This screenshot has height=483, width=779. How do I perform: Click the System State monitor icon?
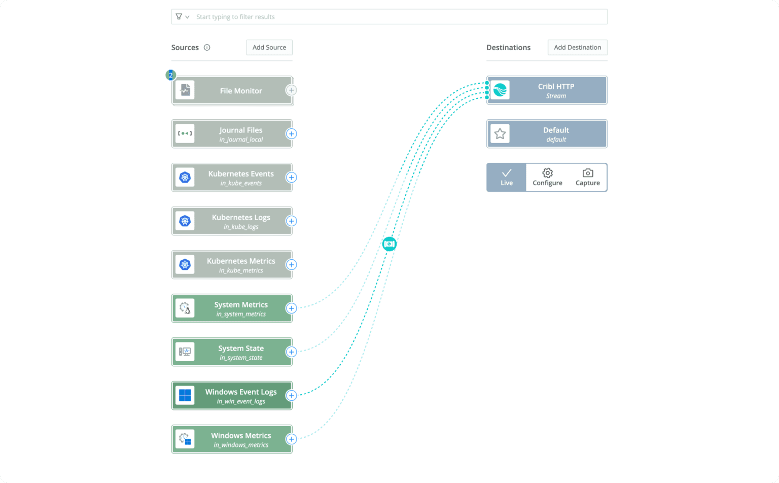[x=185, y=352]
